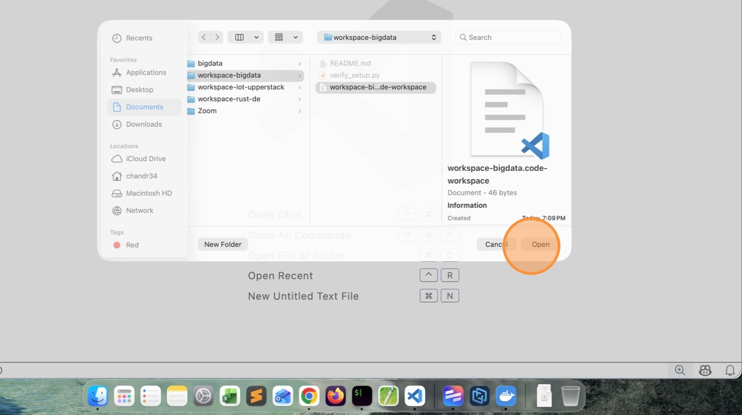Click the New Folder button
This screenshot has width=742, height=415.
(x=223, y=244)
